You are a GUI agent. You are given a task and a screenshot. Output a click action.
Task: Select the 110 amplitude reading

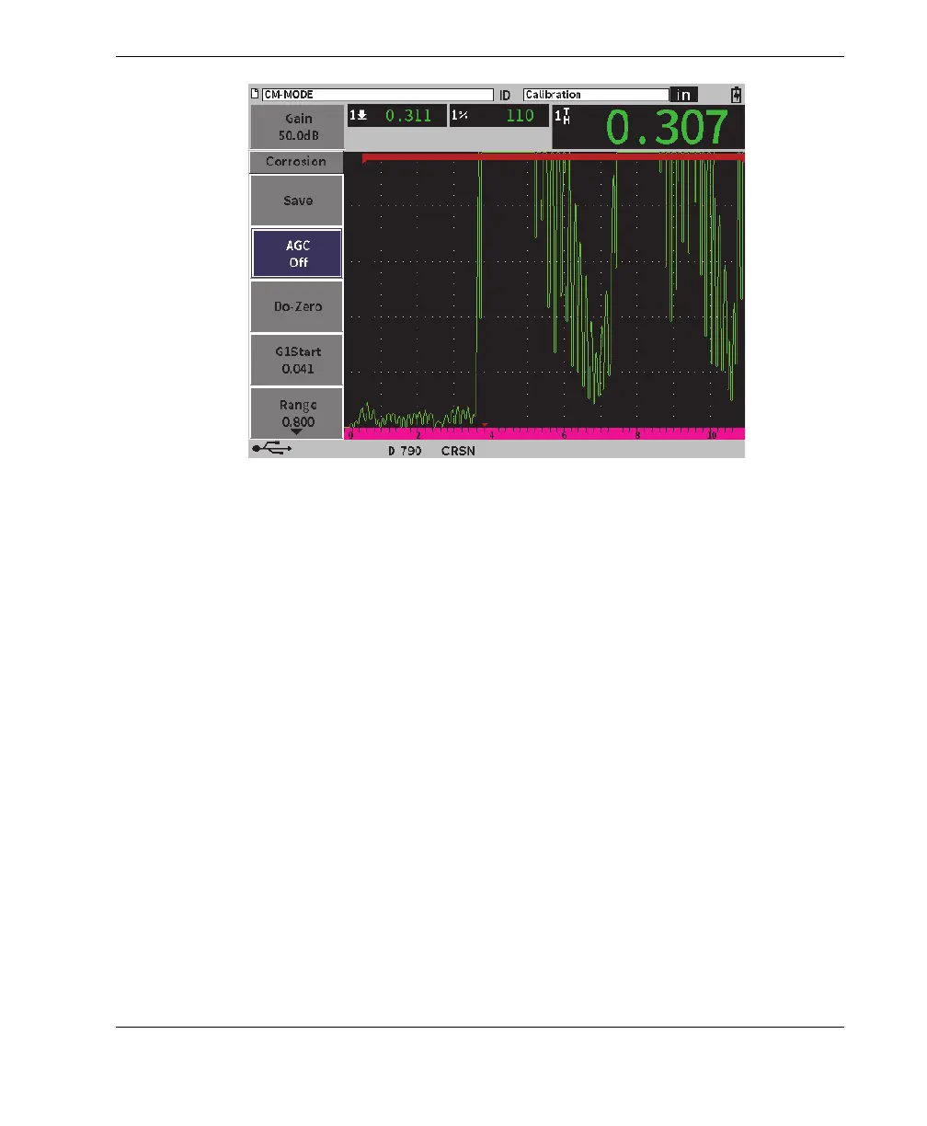tap(520, 116)
